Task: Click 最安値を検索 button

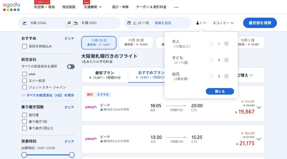Action: (x=260, y=23)
